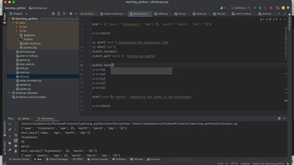Open Project panel gear settings

coord(71,14)
